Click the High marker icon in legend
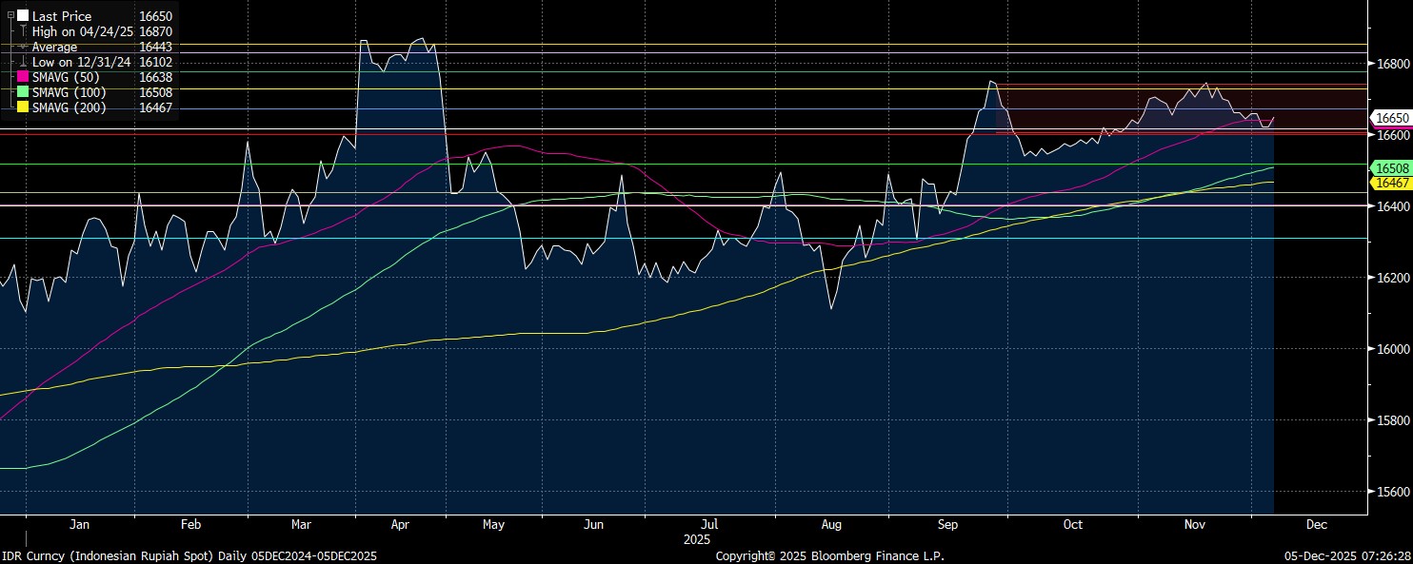This screenshot has height=564, width=1413. [x=23, y=31]
